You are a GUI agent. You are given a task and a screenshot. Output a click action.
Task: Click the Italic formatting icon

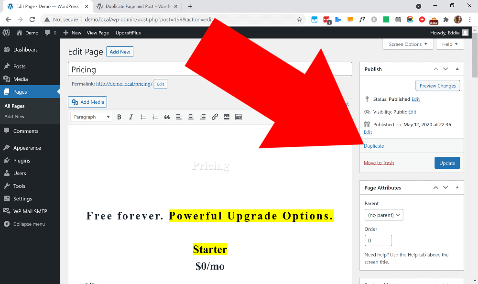(x=131, y=117)
